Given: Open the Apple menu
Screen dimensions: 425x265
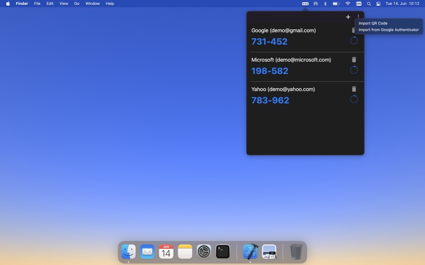Looking at the screenshot, I should 8,4.
